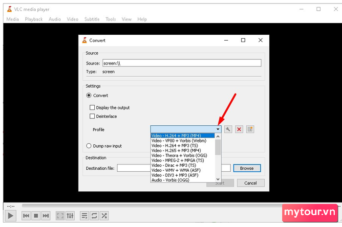Select the Dump raw input option
342x227 pixels.
point(89,146)
